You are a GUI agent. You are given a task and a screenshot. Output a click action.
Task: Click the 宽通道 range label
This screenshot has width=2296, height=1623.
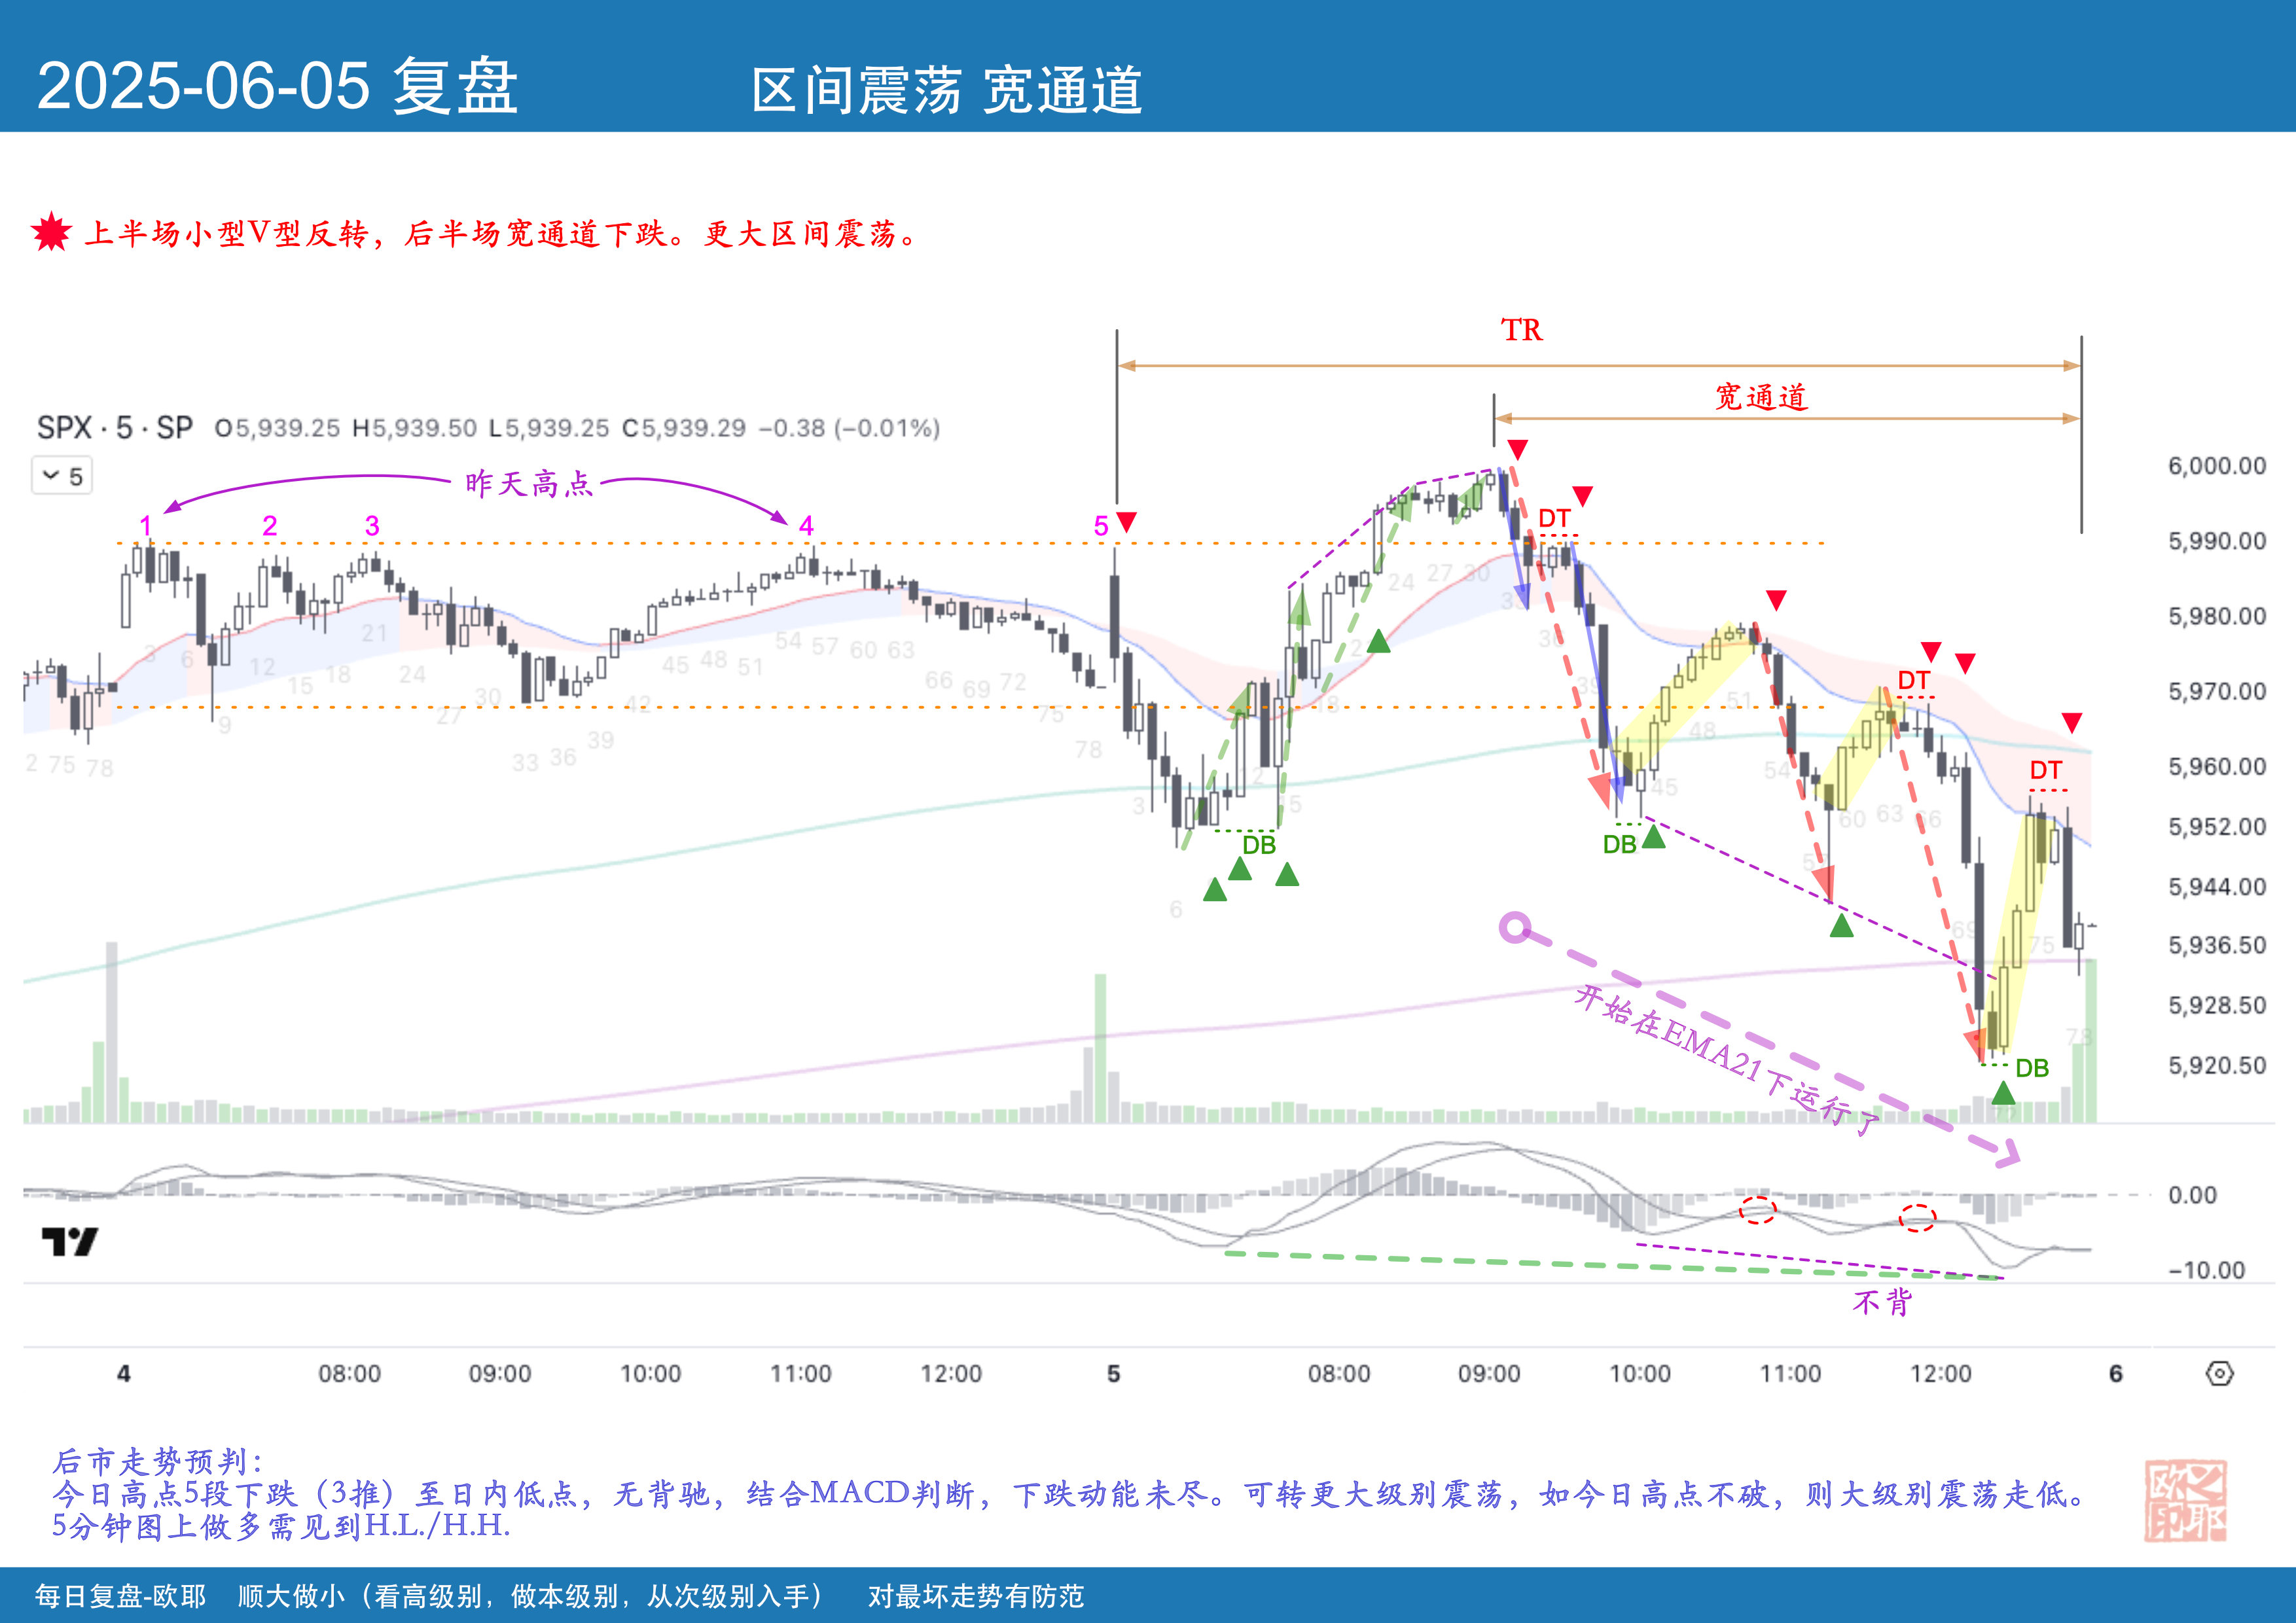(x=1761, y=397)
